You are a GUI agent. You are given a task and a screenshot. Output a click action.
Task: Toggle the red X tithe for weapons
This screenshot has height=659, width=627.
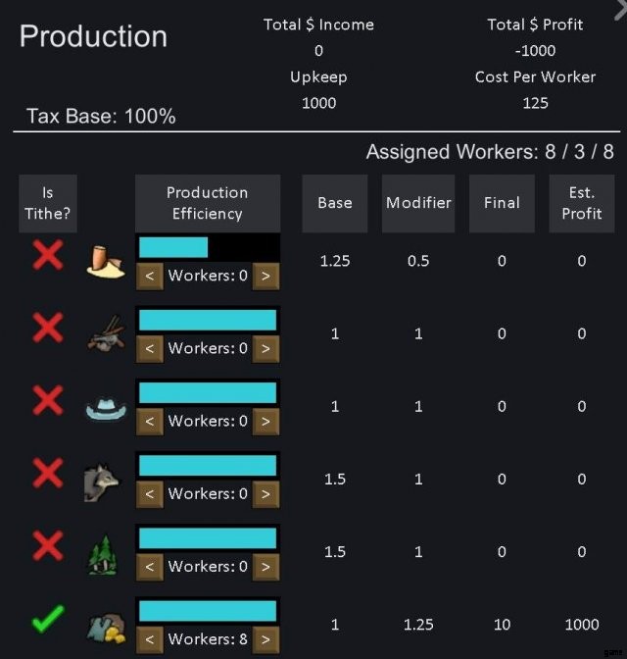point(47,329)
